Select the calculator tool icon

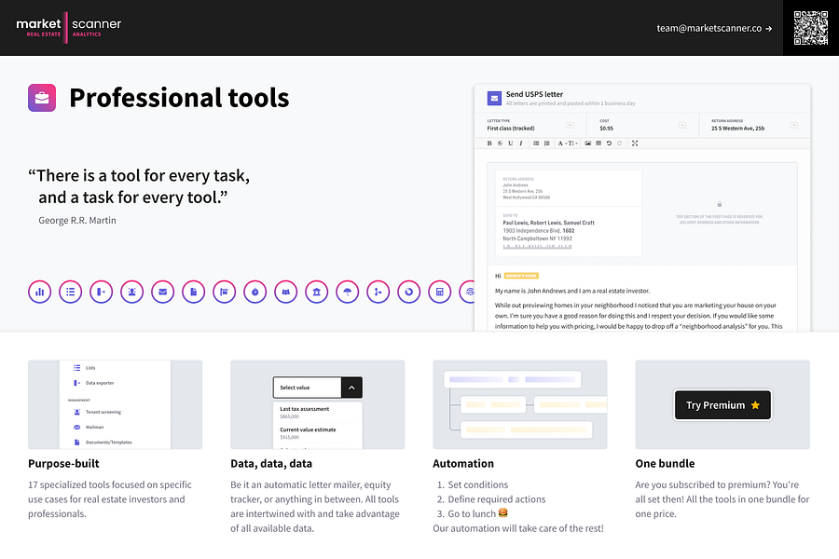(x=440, y=292)
